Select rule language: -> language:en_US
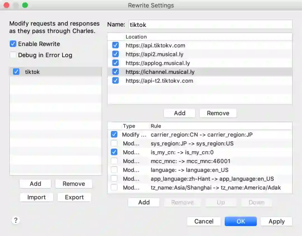The height and width of the screenshot is (236, 302). [x=190, y=170]
